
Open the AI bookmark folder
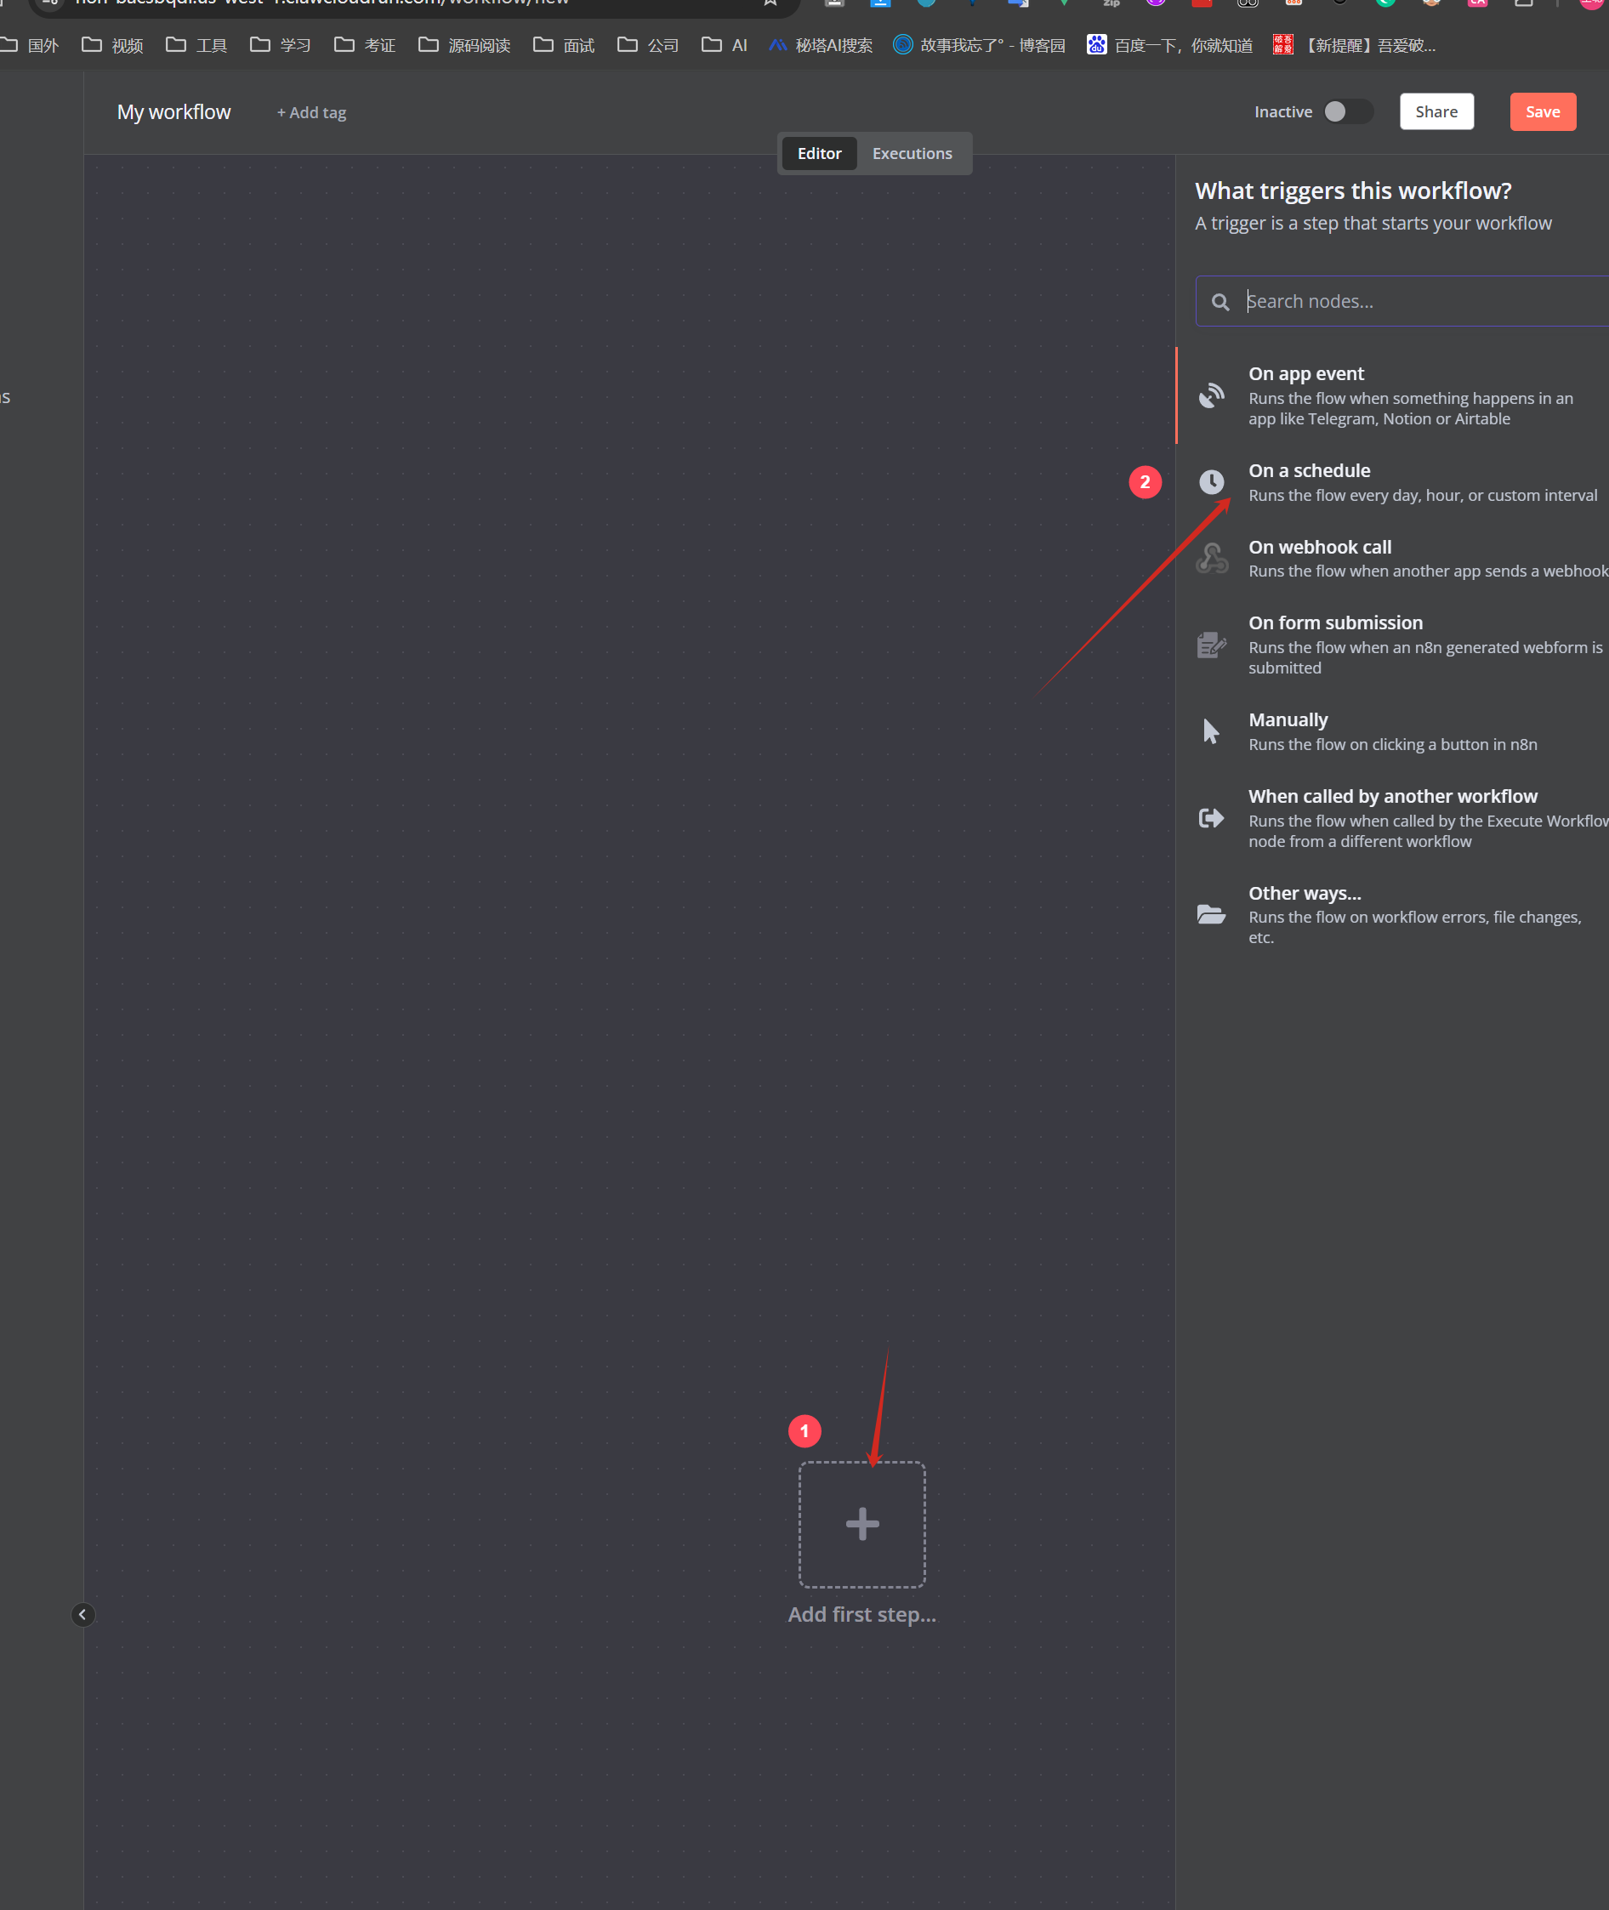pyautogui.click(x=725, y=45)
